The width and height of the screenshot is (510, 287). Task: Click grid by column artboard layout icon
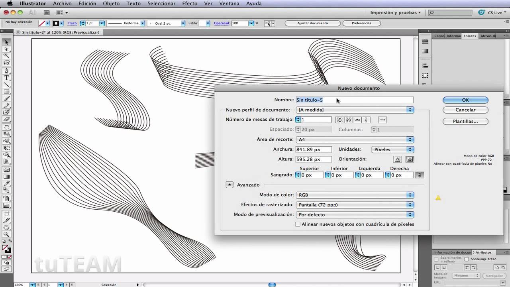349,120
